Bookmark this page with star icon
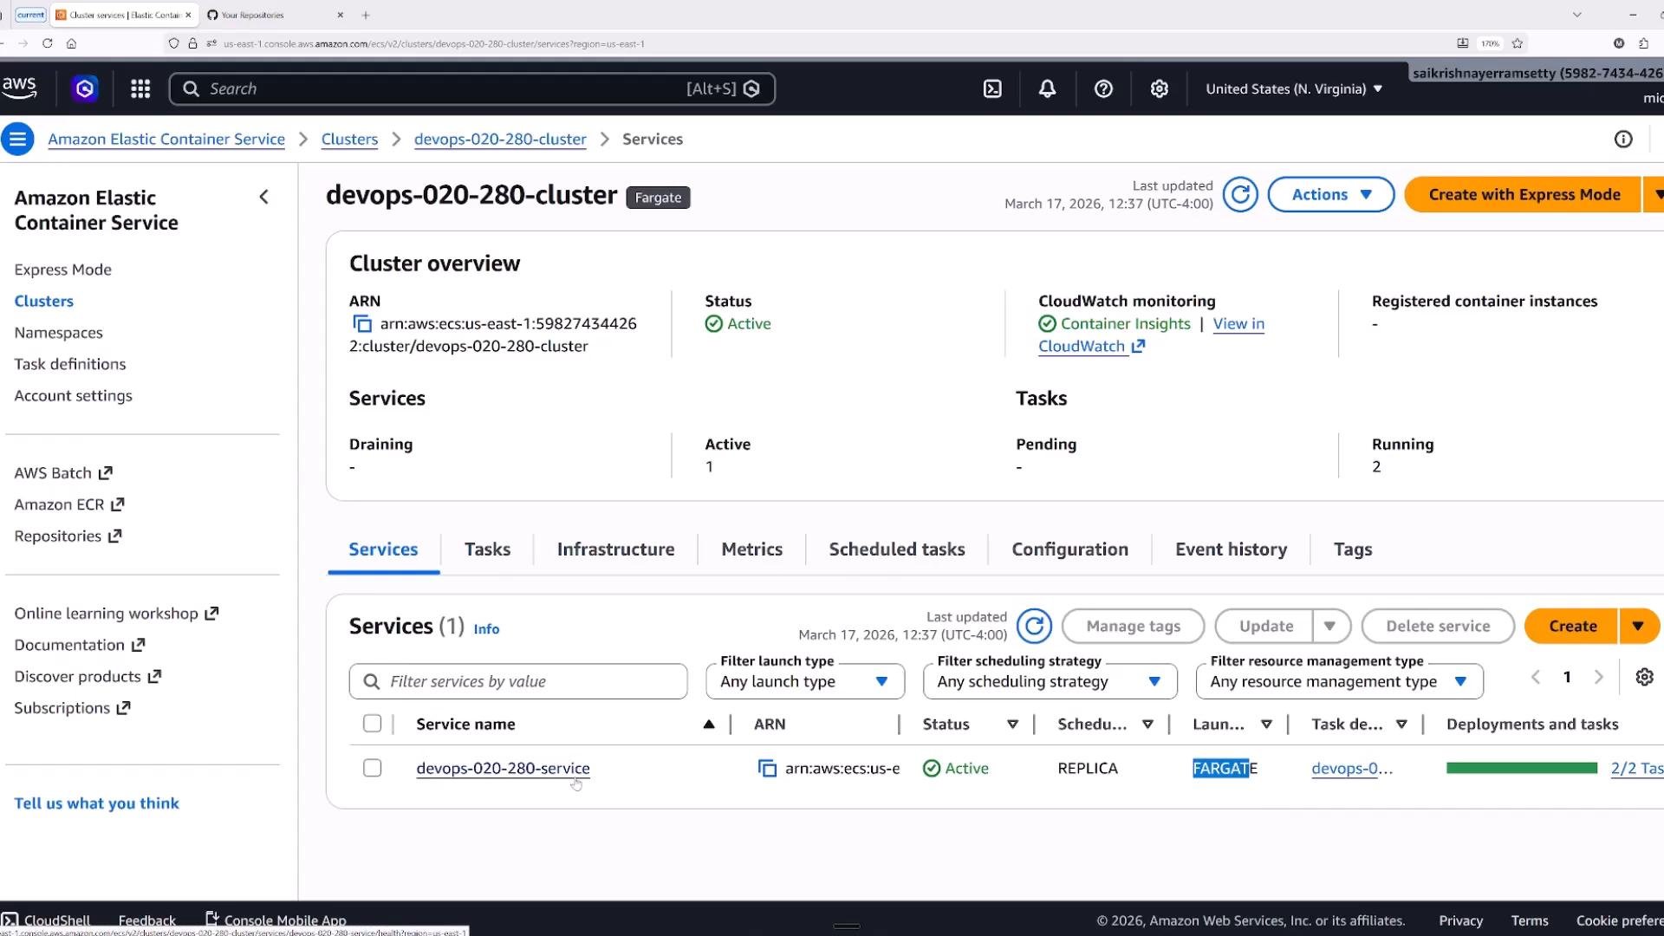 [1517, 43]
